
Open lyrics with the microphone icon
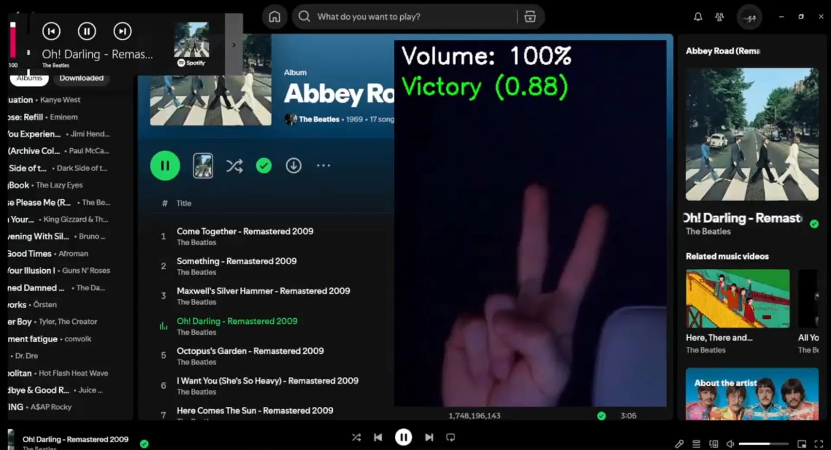[x=679, y=444]
